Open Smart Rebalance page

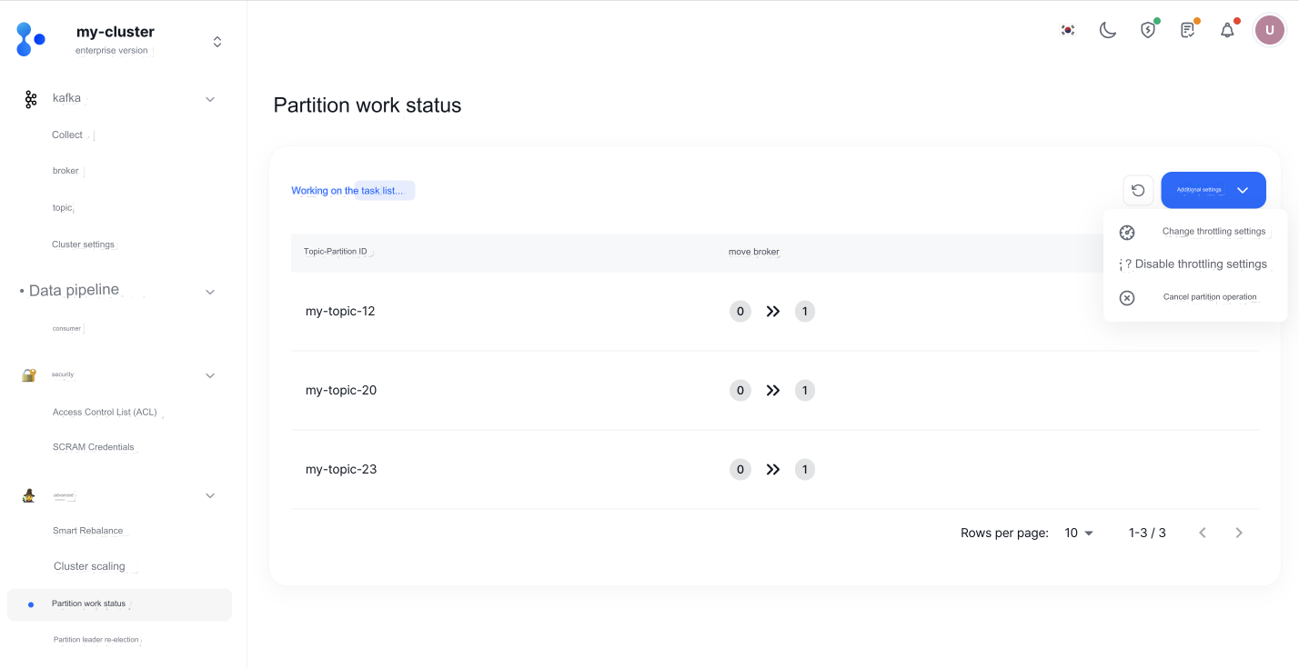tap(87, 530)
